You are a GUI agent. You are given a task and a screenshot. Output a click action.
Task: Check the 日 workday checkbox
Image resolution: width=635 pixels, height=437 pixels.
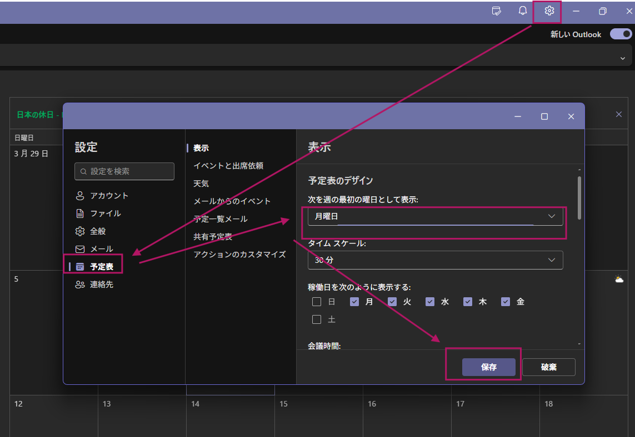point(317,302)
